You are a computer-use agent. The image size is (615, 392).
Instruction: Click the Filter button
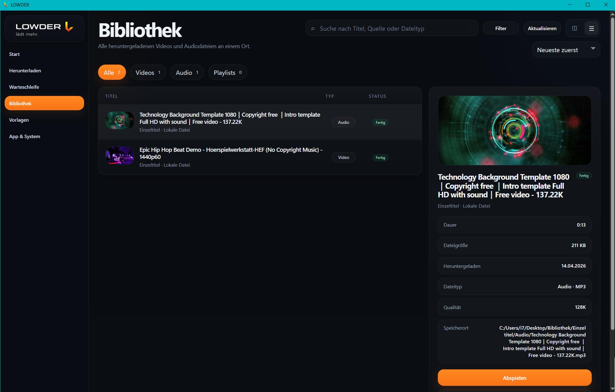[501, 28]
